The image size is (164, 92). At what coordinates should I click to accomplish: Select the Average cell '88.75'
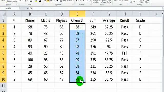click(109, 60)
